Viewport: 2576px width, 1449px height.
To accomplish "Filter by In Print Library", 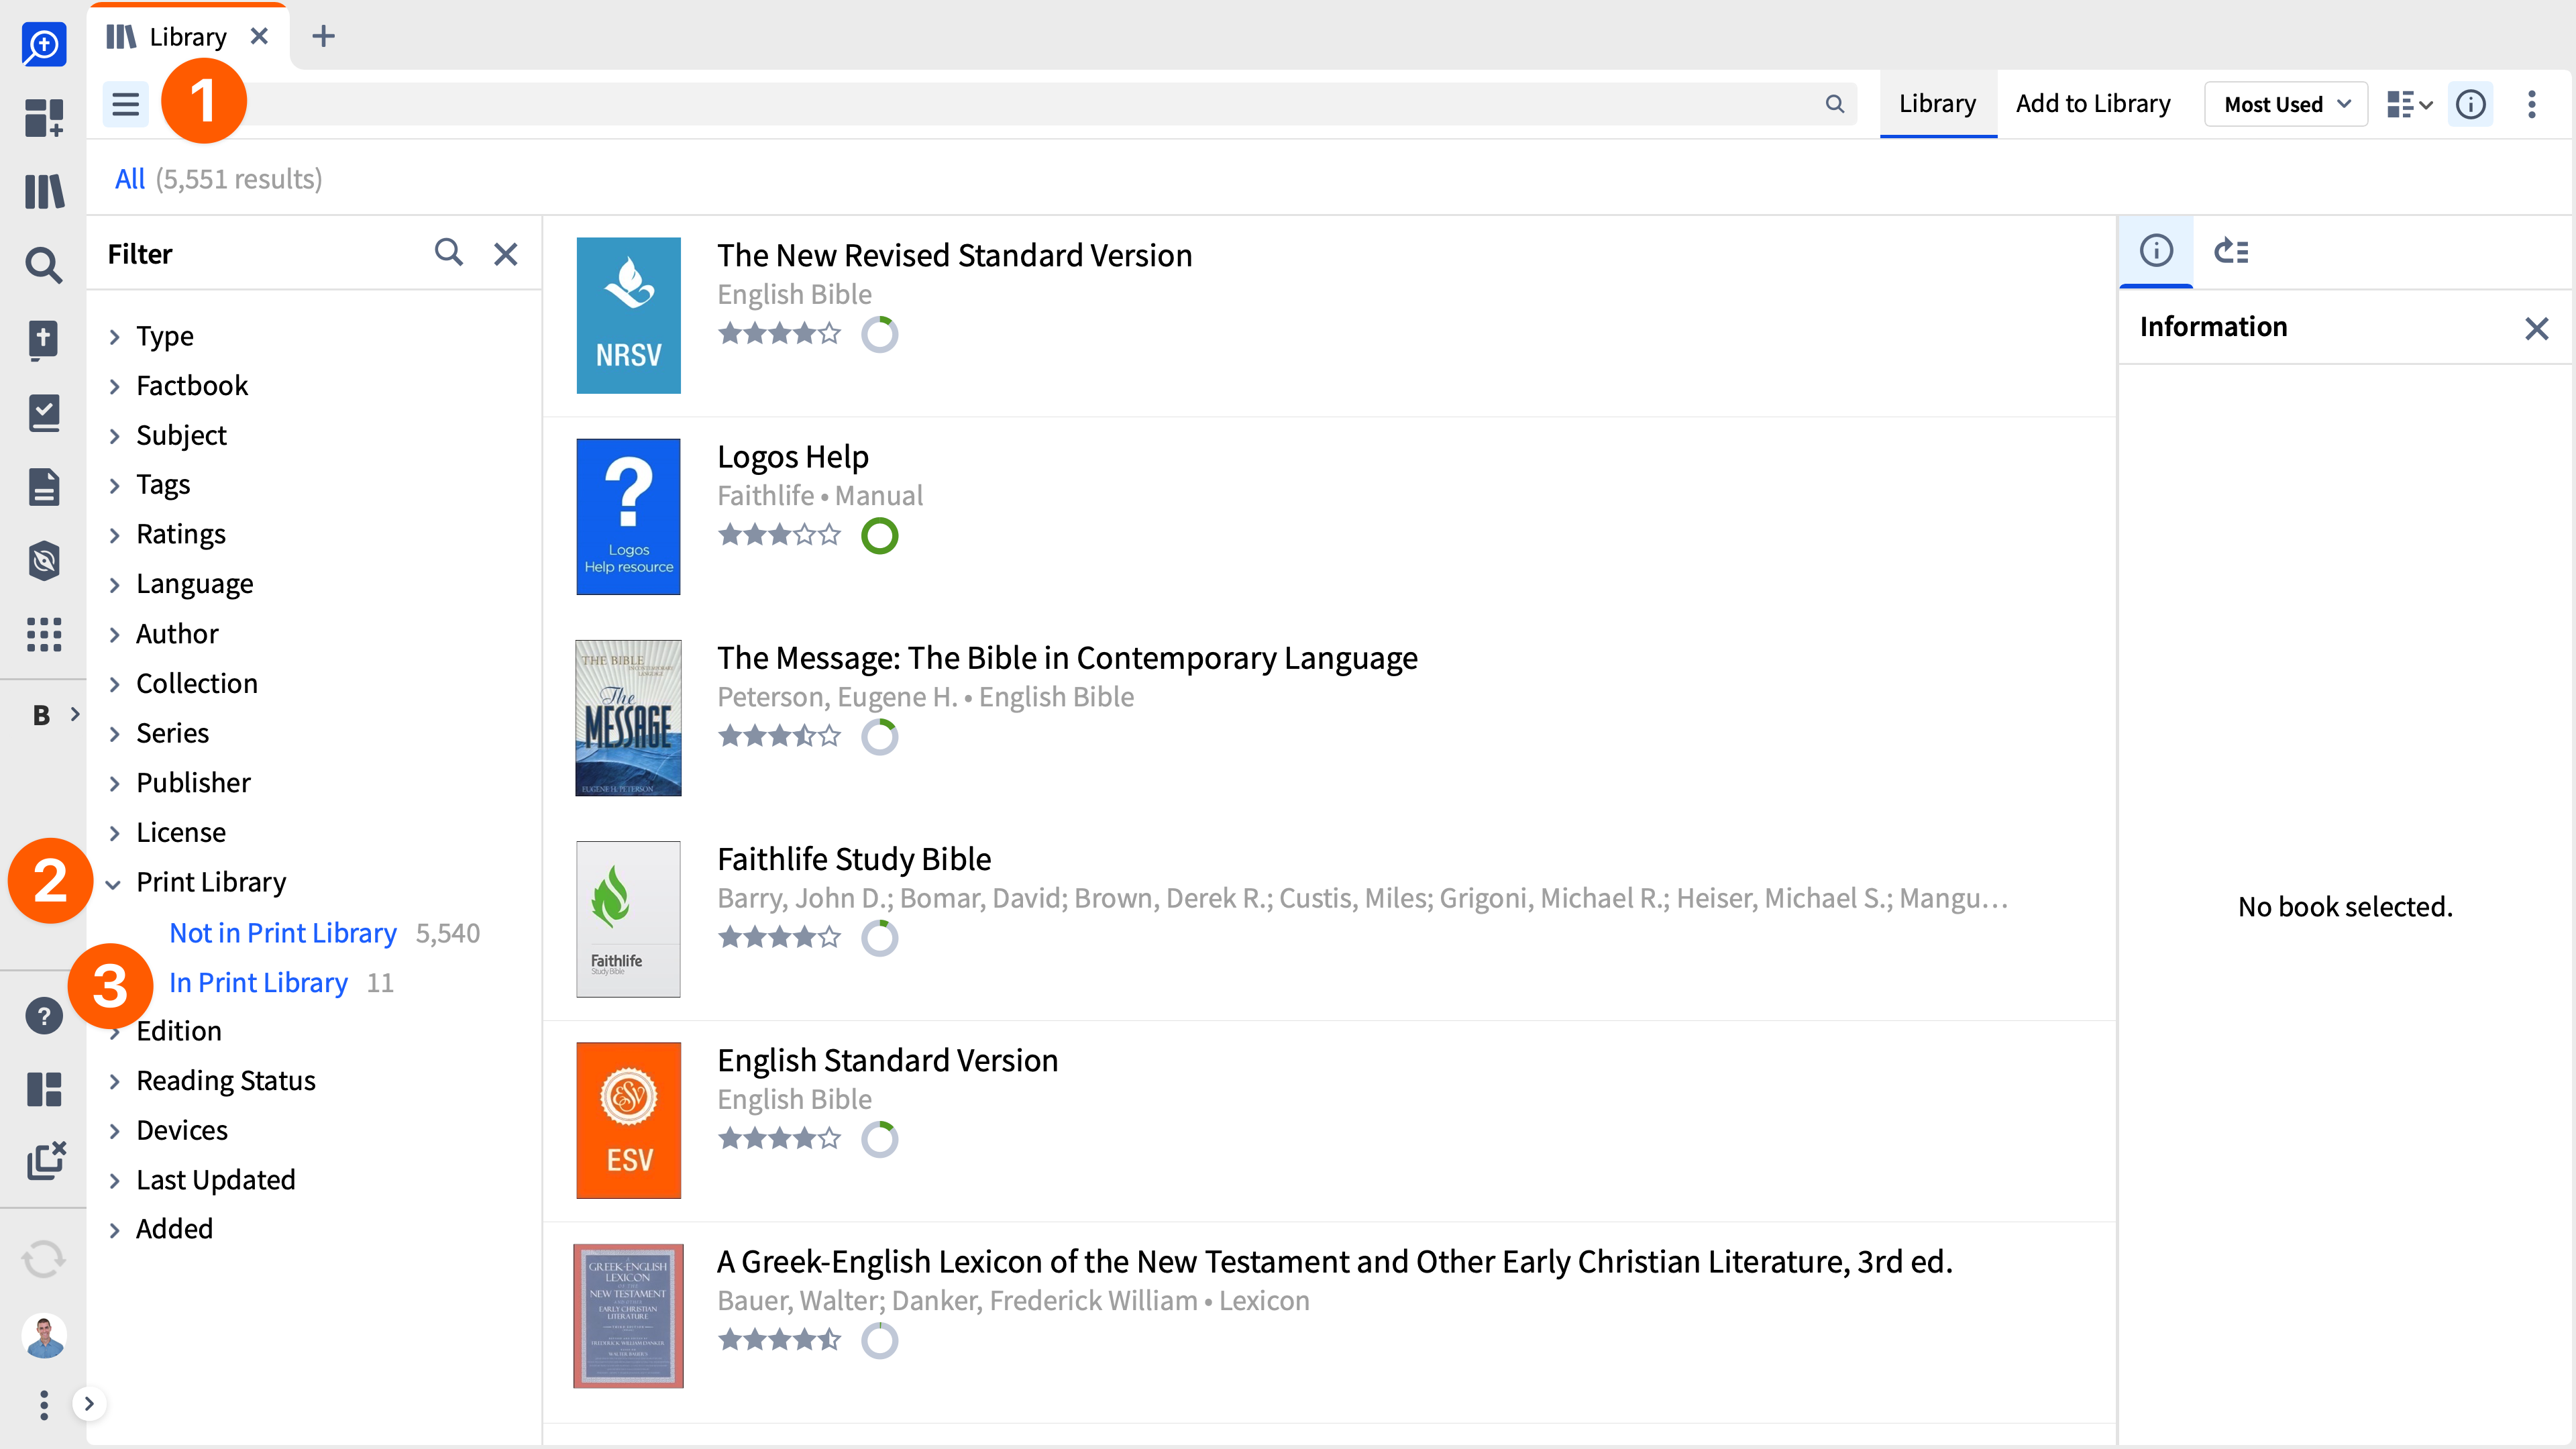I will [259, 983].
